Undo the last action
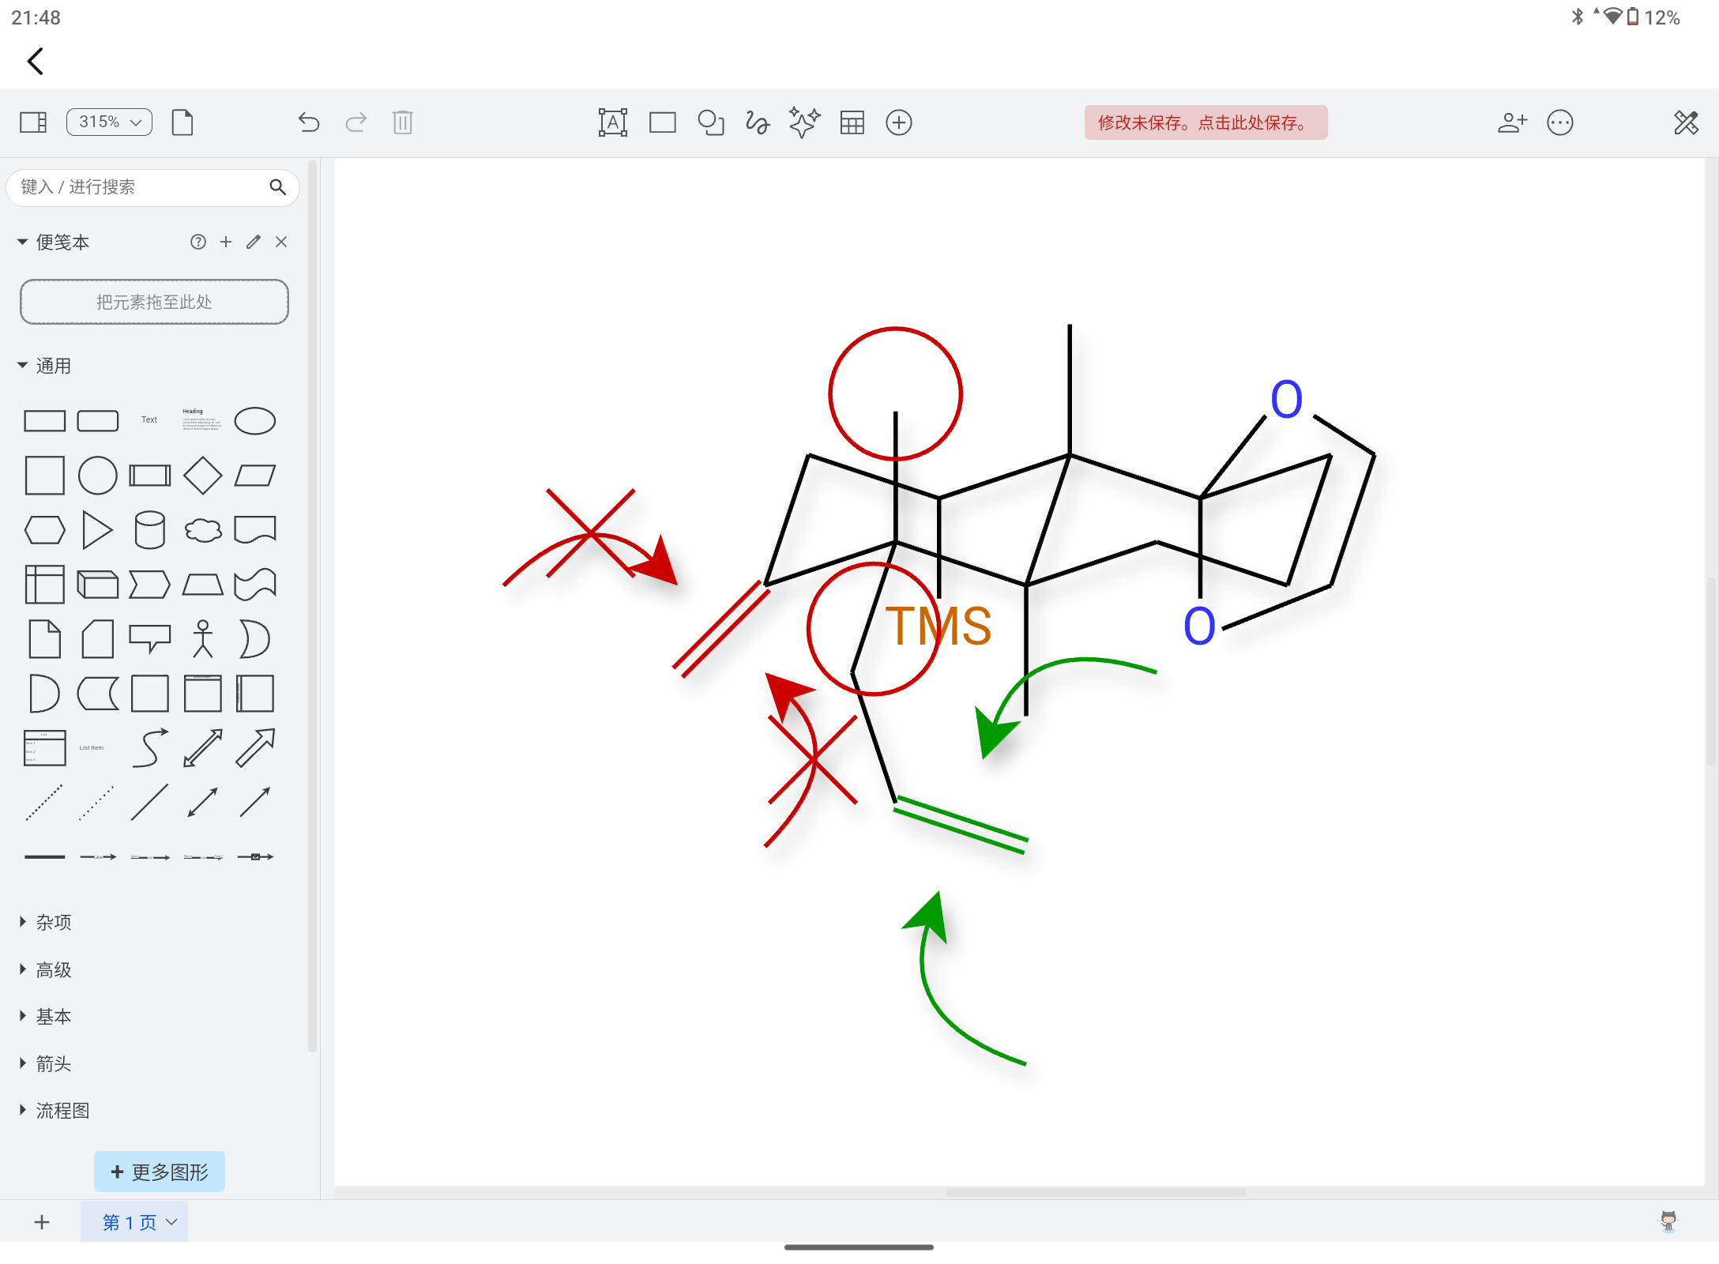The image size is (1719, 1264). click(x=309, y=122)
